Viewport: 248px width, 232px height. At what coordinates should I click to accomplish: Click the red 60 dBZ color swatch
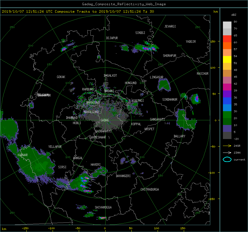227,39
